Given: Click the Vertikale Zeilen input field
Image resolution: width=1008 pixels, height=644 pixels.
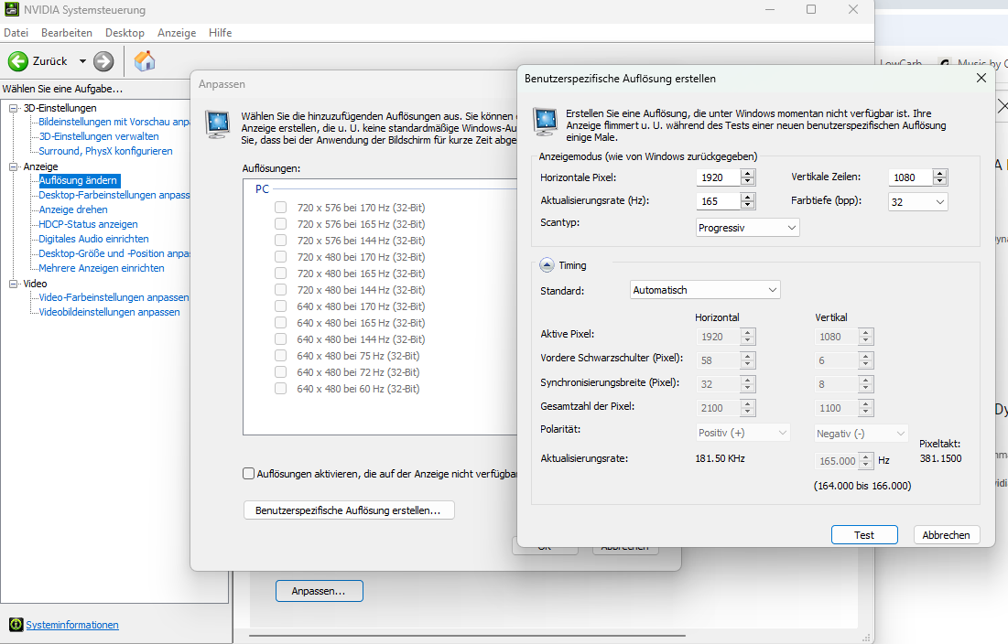Looking at the screenshot, I should [910, 177].
